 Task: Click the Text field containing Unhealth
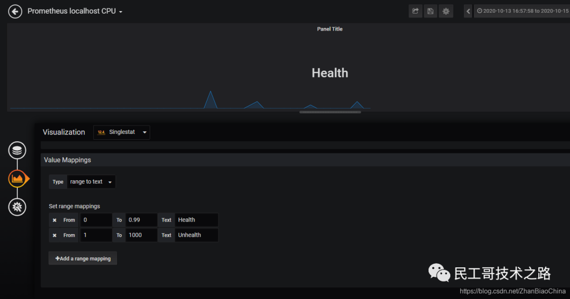click(x=196, y=235)
